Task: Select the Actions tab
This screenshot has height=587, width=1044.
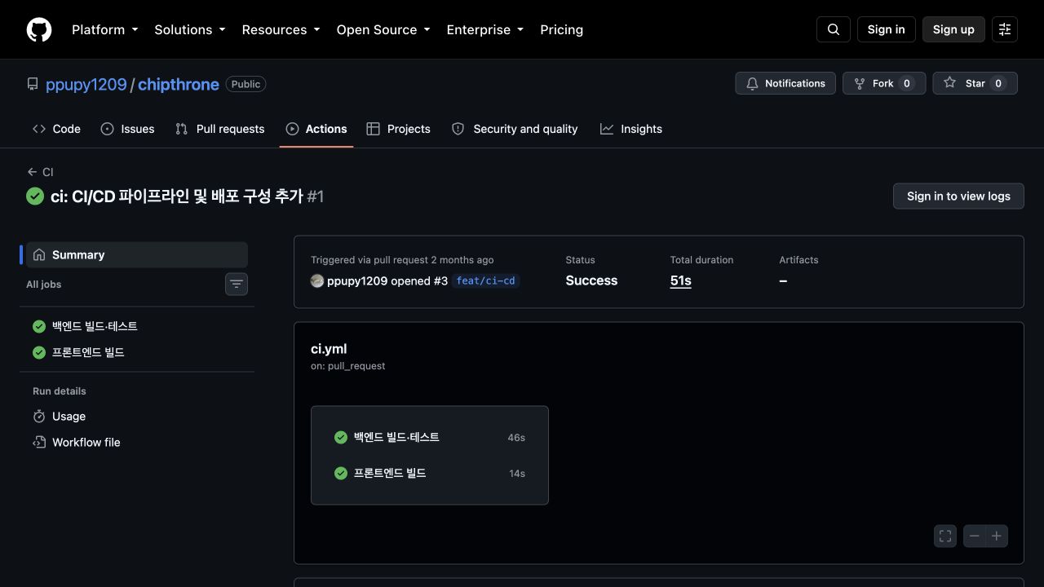Action: point(316,129)
